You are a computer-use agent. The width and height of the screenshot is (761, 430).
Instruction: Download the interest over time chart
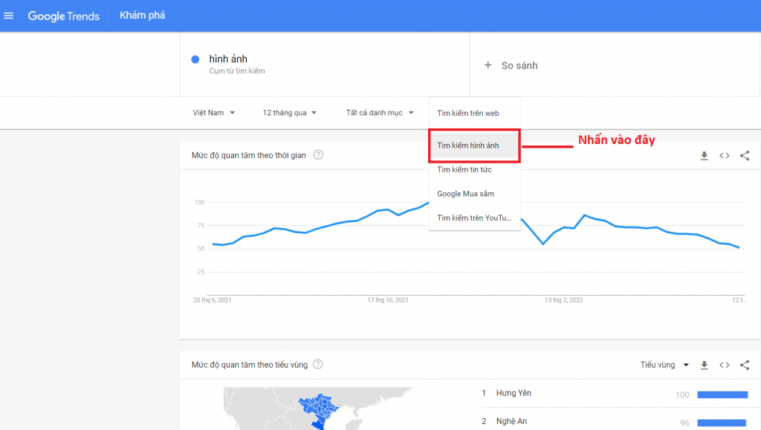point(704,155)
